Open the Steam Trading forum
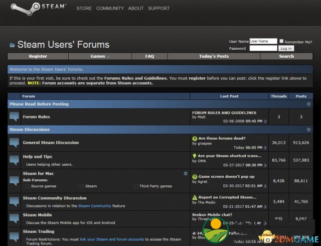 (x=39, y=231)
